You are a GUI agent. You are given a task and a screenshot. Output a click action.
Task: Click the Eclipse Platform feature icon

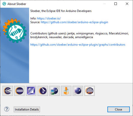coord(19,91)
